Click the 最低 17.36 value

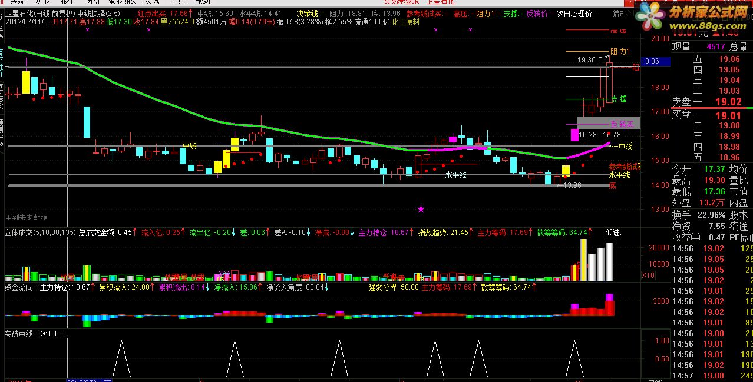715,191
